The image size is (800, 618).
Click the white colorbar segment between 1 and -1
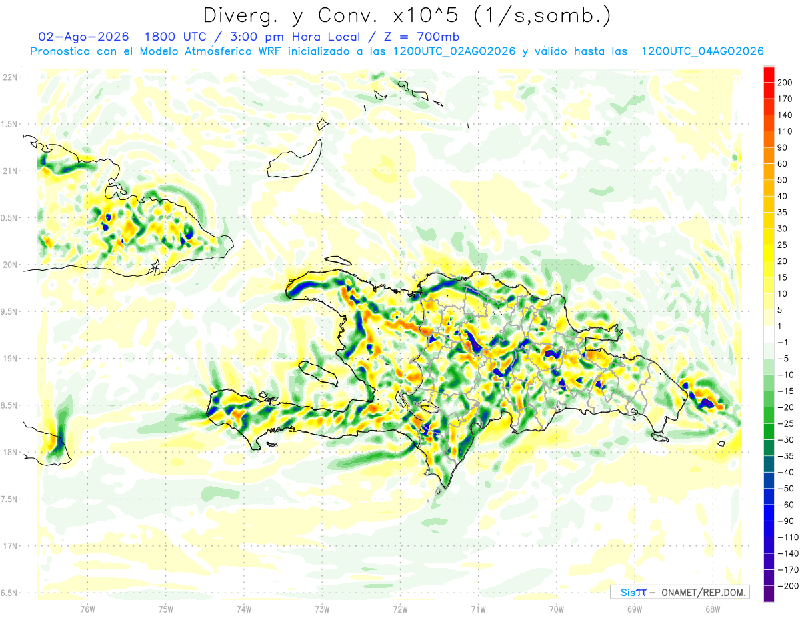click(x=769, y=335)
